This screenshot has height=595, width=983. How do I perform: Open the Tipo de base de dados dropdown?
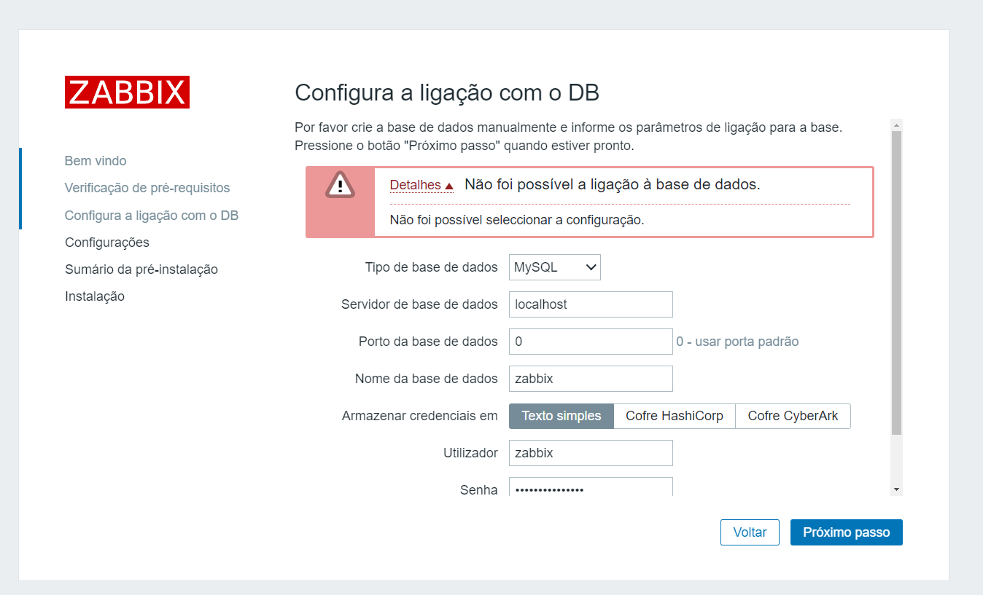(x=555, y=267)
